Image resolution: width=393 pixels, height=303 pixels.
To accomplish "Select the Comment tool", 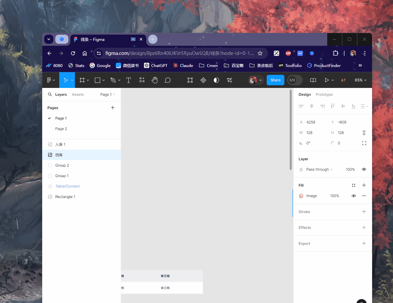I will tap(168, 80).
